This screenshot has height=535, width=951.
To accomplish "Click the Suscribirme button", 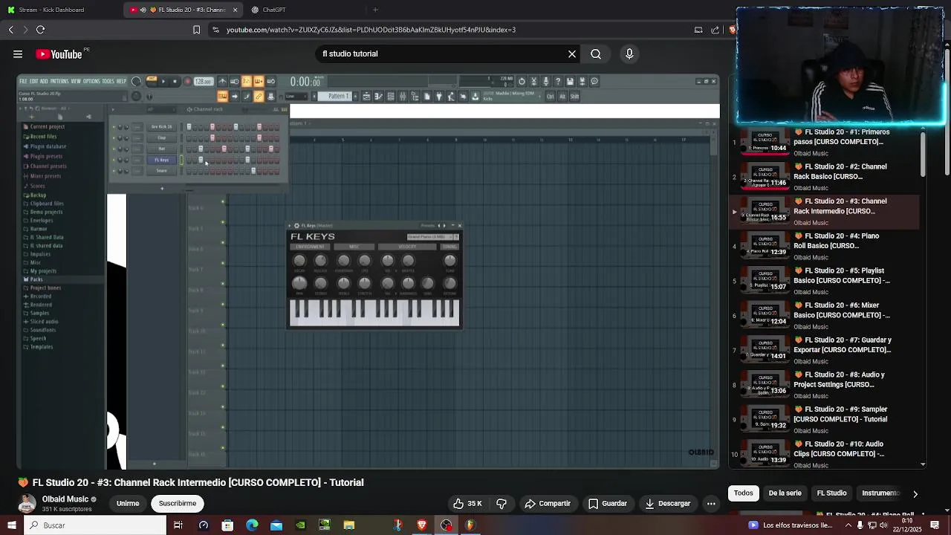I will tap(178, 503).
